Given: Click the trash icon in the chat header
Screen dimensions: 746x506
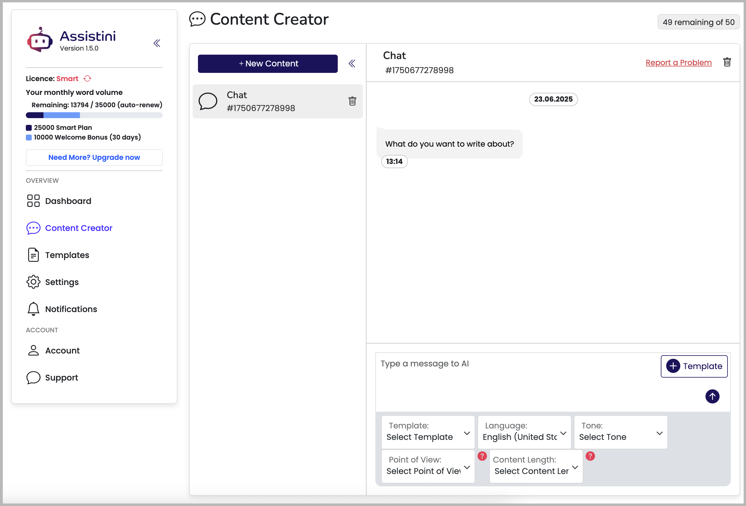Looking at the screenshot, I should pos(727,62).
